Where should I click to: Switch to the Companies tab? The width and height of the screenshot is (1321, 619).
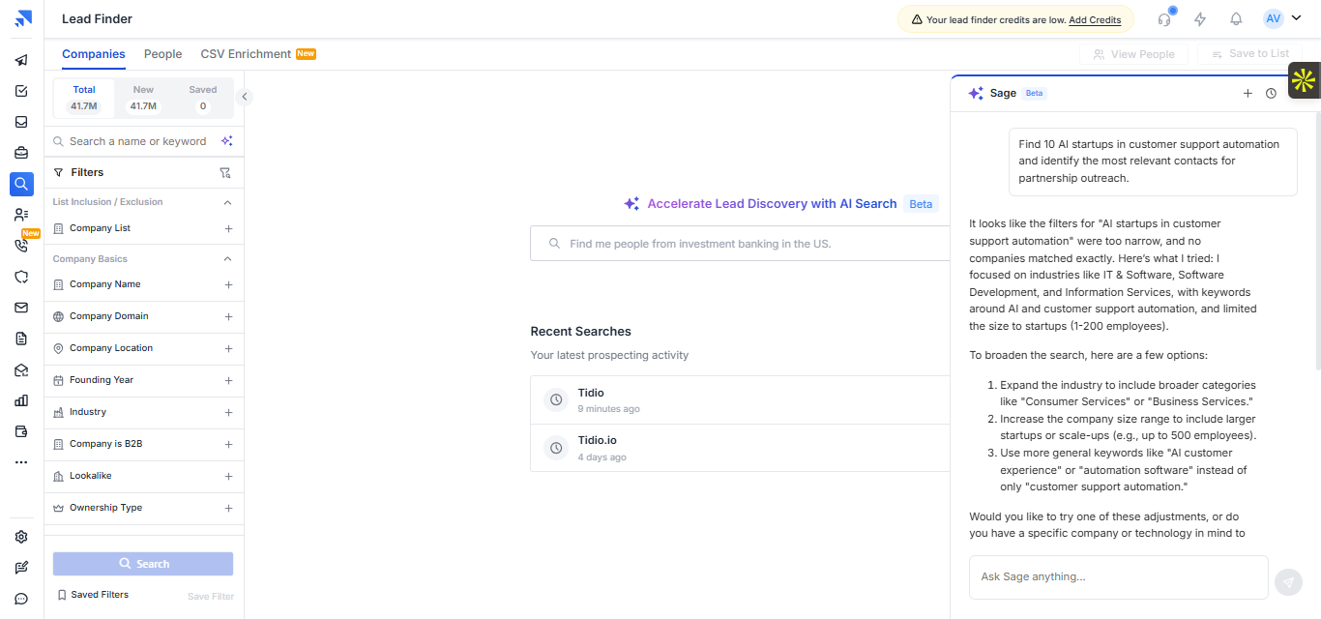(x=94, y=54)
